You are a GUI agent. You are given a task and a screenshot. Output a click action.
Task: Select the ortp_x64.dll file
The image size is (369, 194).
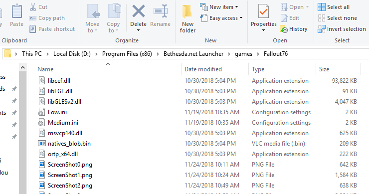coord(63,154)
